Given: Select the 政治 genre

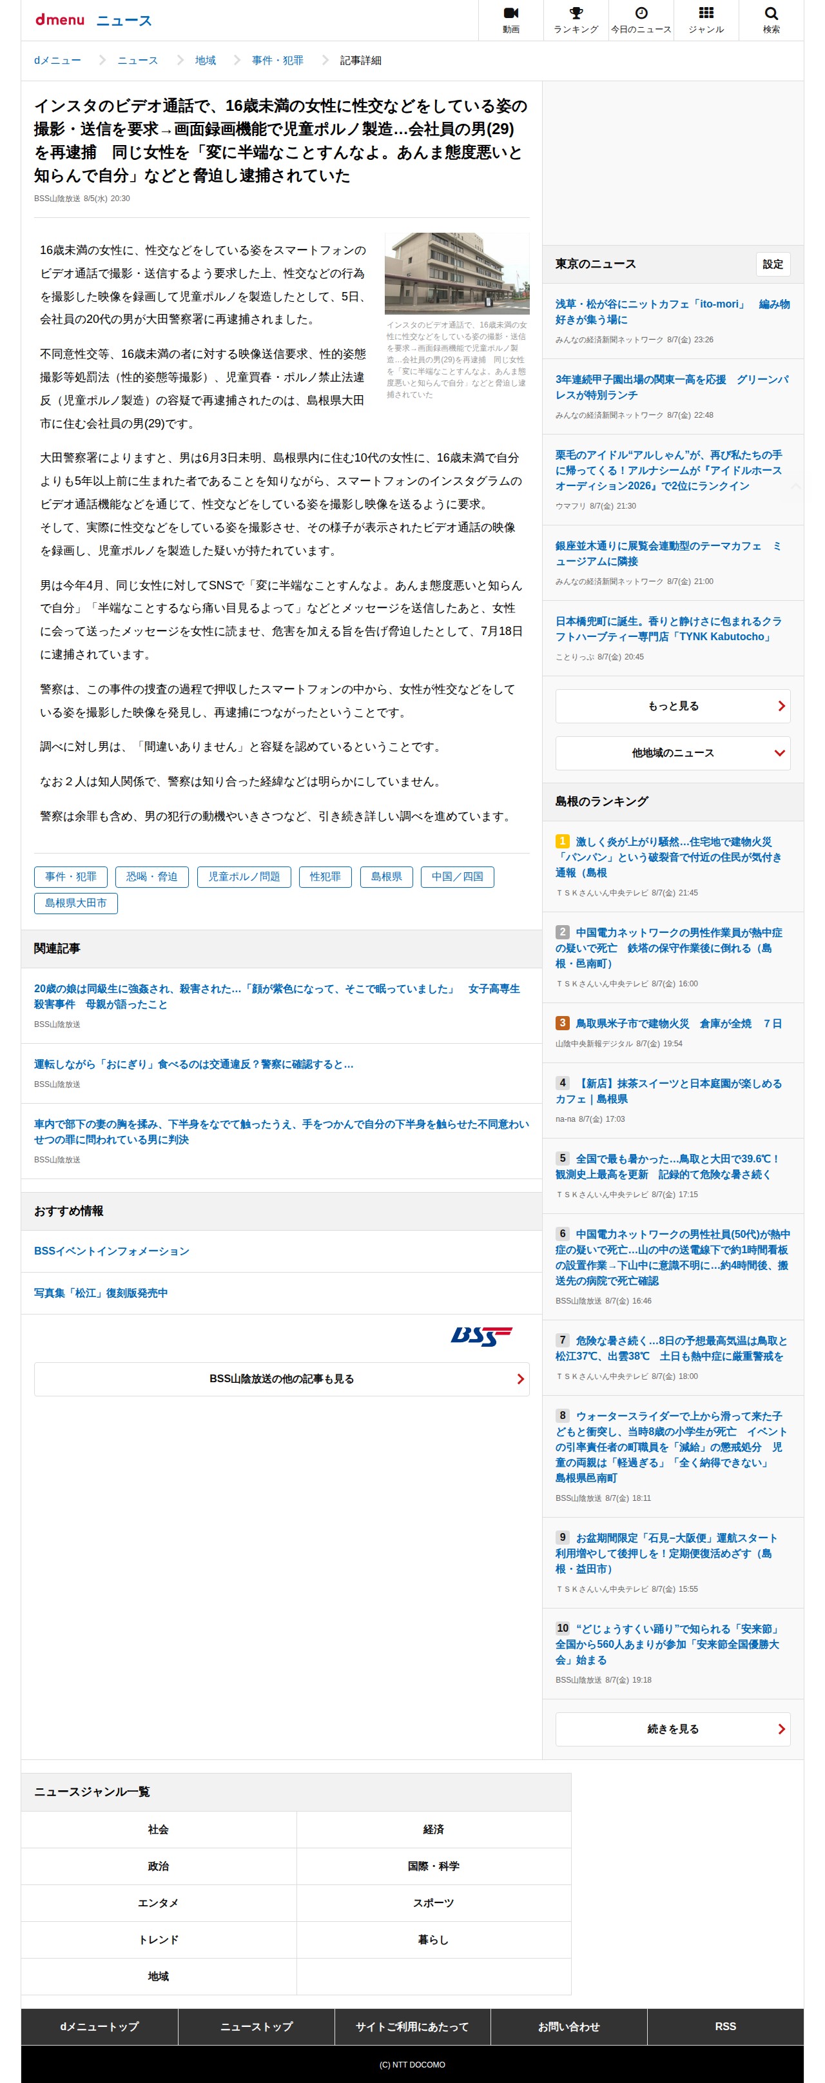Looking at the screenshot, I should (x=159, y=1866).
